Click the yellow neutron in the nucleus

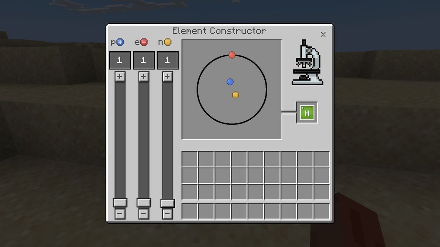[x=235, y=95]
